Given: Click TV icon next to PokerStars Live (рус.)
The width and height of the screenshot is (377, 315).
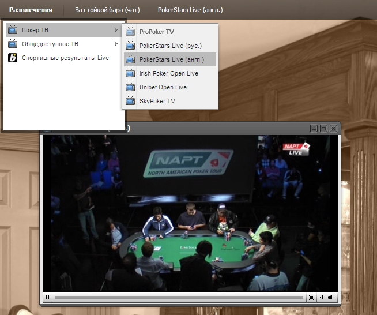Looking at the screenshot, I should [130, 45].
